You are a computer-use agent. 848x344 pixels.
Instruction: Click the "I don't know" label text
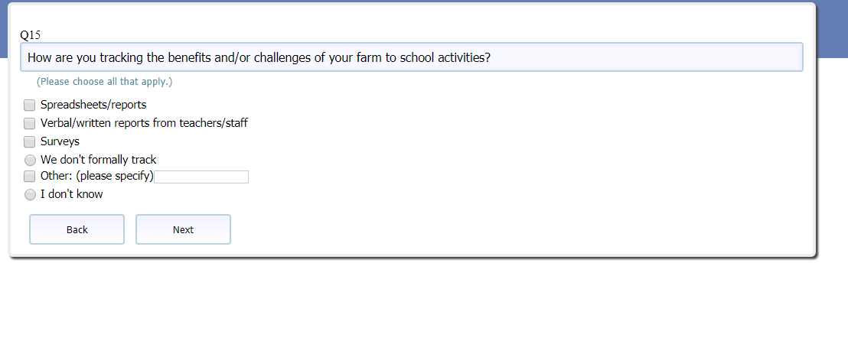[71, 194]
